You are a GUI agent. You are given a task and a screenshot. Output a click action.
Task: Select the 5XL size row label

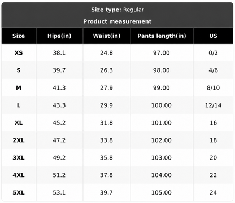19,193
